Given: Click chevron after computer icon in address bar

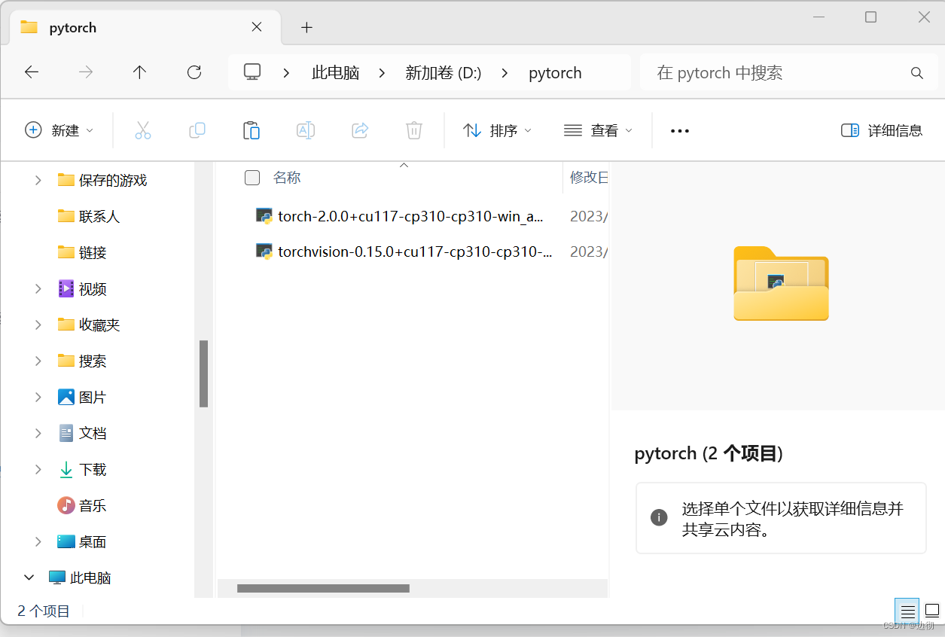Looking at the screenshot, I should coord(287,73).
